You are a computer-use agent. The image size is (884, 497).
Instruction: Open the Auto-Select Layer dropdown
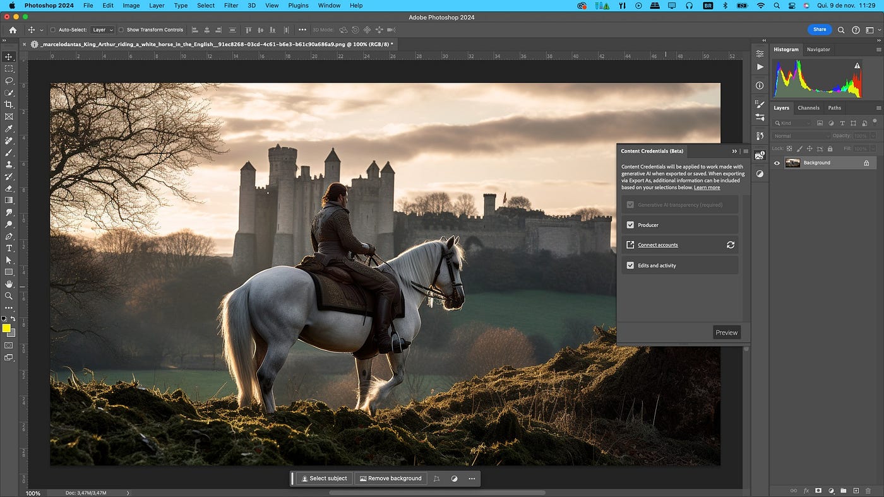click(102, 30)
